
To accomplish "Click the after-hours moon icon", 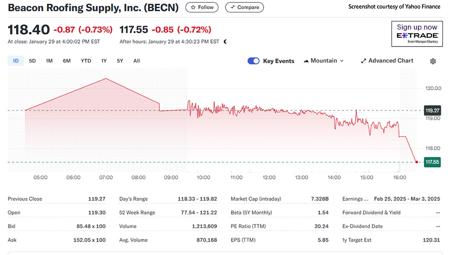I will 225,42.
